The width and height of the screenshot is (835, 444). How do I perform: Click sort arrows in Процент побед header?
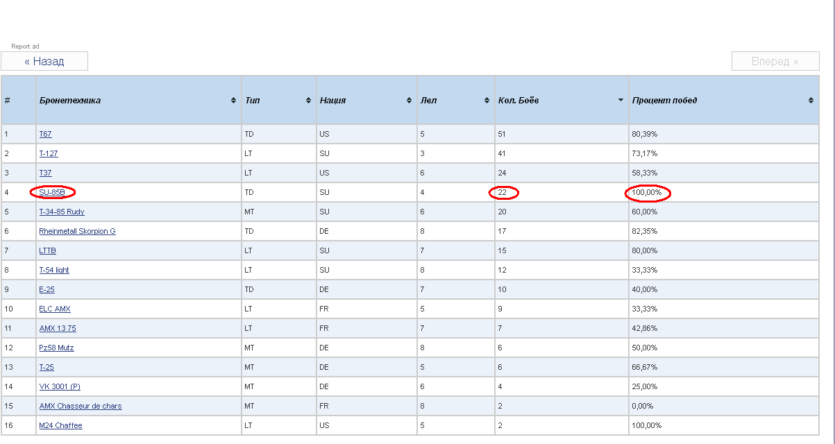811,101
